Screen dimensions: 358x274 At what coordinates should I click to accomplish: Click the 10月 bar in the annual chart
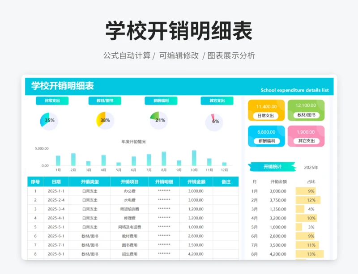point(194,158)
